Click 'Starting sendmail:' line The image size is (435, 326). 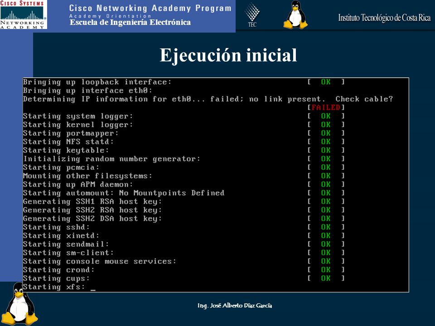[66, 244]
